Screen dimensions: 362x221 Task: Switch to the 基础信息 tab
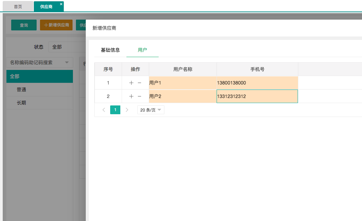[x=110, y=50]
